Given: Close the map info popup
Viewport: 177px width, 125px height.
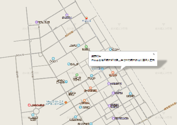Looking at the screenshot, I should [154, 54].
